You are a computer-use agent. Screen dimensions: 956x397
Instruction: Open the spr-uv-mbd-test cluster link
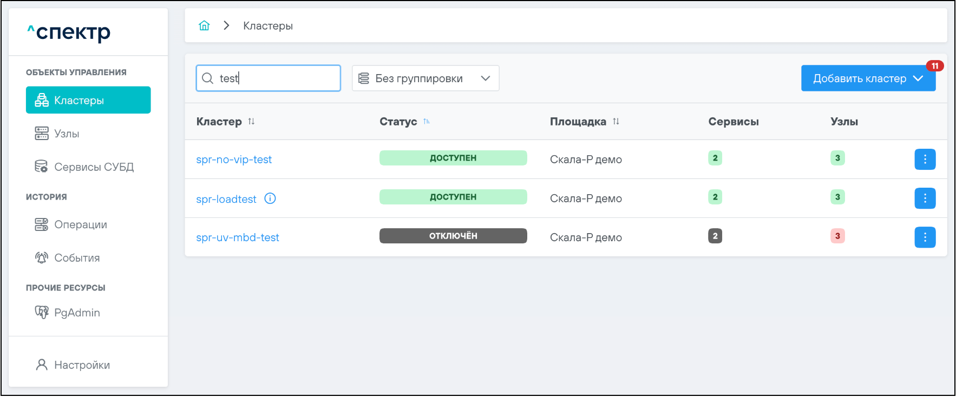click(238, 237)
